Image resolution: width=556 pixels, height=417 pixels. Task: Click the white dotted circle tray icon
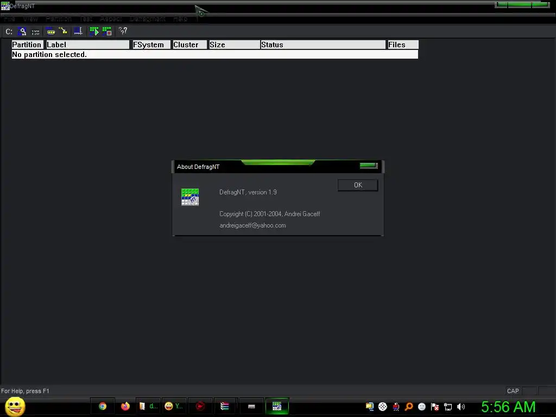383,407
